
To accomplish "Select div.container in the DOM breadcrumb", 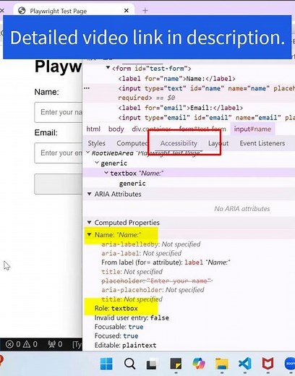I will point(151,129).
